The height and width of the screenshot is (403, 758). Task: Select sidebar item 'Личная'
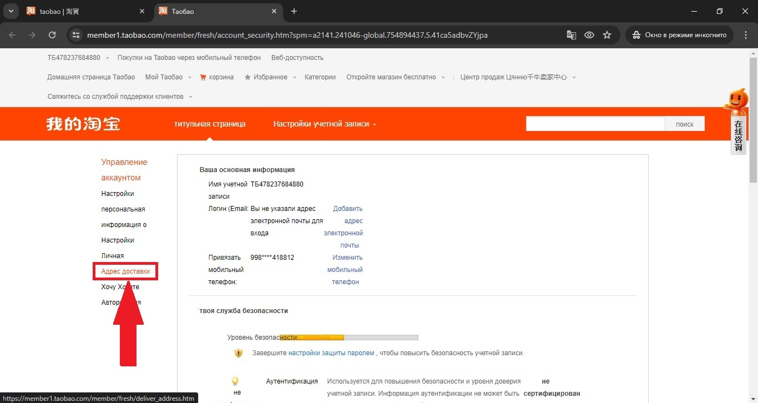(113, 256)
